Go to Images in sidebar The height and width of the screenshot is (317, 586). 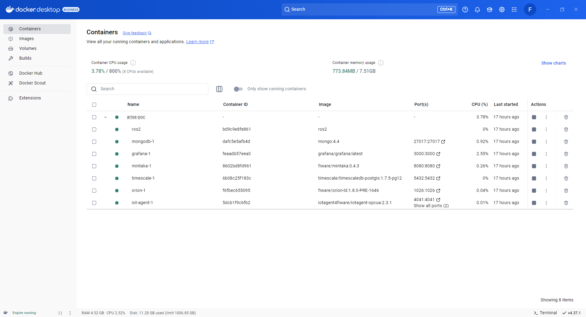pyautogui.click(x=37, y=39)
